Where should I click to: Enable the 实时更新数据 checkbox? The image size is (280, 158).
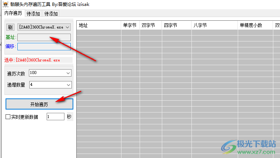[8, 117]
